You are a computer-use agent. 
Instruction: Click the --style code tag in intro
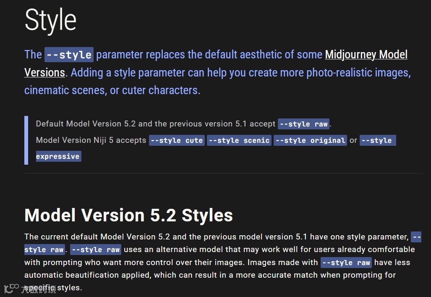69,55
